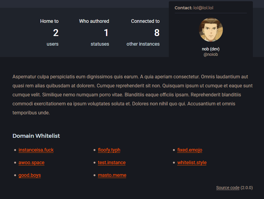
Task: Click the test.instance domain link
Action: 112,163
